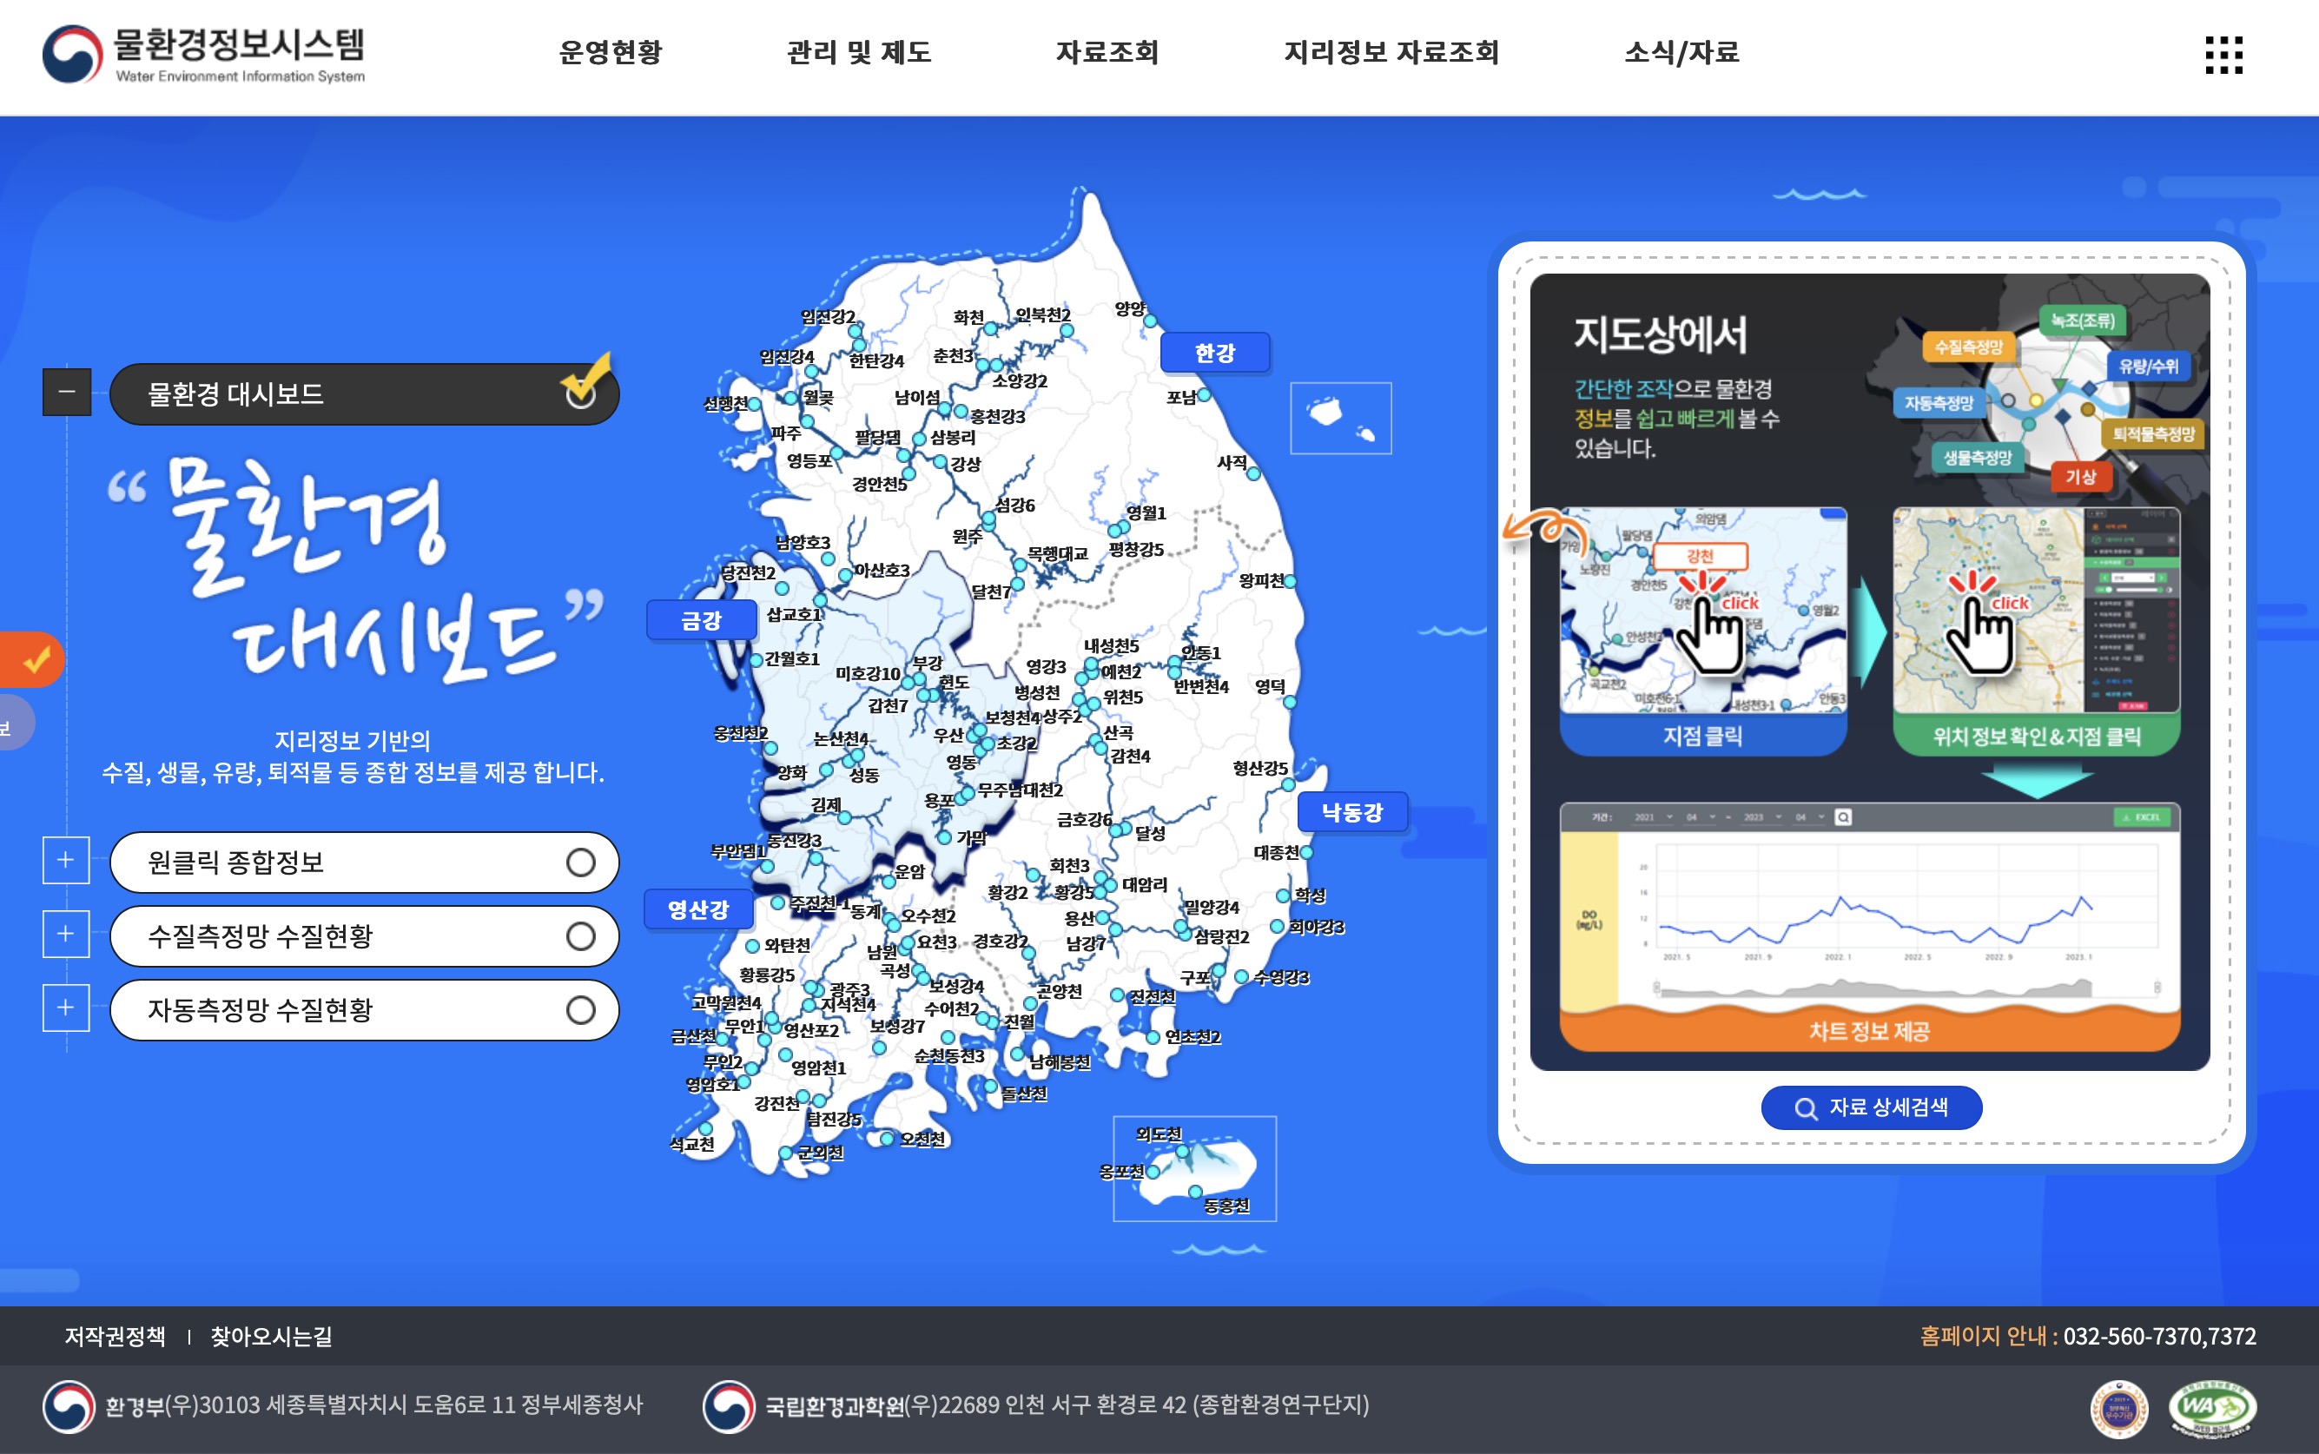
Task: Open the 지리정보 자료조회 menu
Action: [1392, 52]
